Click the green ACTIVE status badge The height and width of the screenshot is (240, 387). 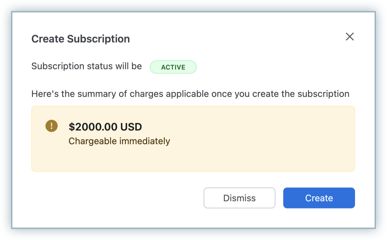[x=173, y=67]
